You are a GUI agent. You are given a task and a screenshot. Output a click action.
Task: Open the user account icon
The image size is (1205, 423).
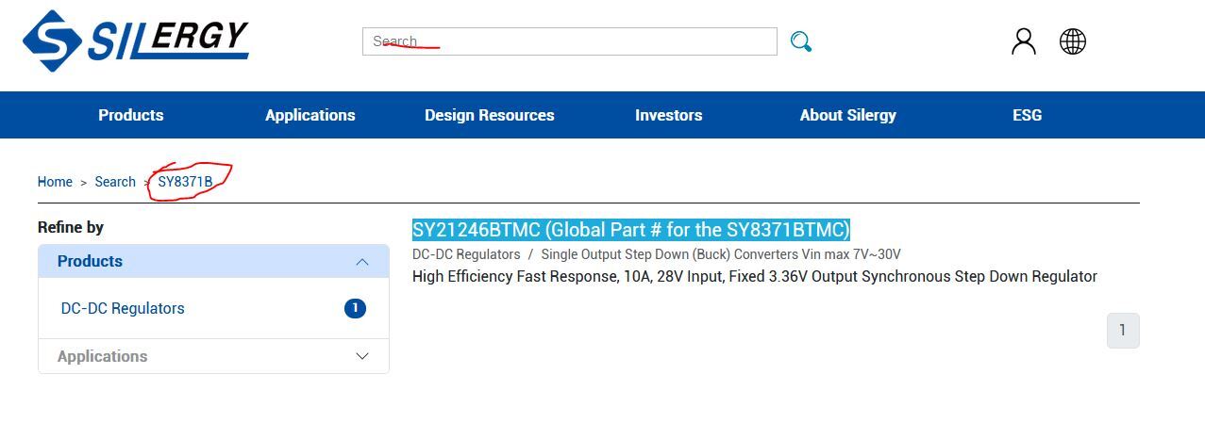1023,41
